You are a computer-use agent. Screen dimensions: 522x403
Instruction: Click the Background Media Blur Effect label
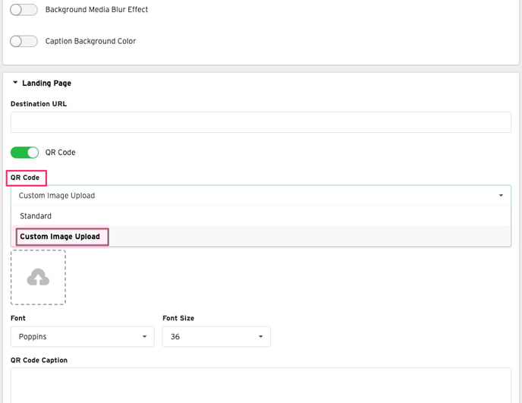click(x=96, y=10)
